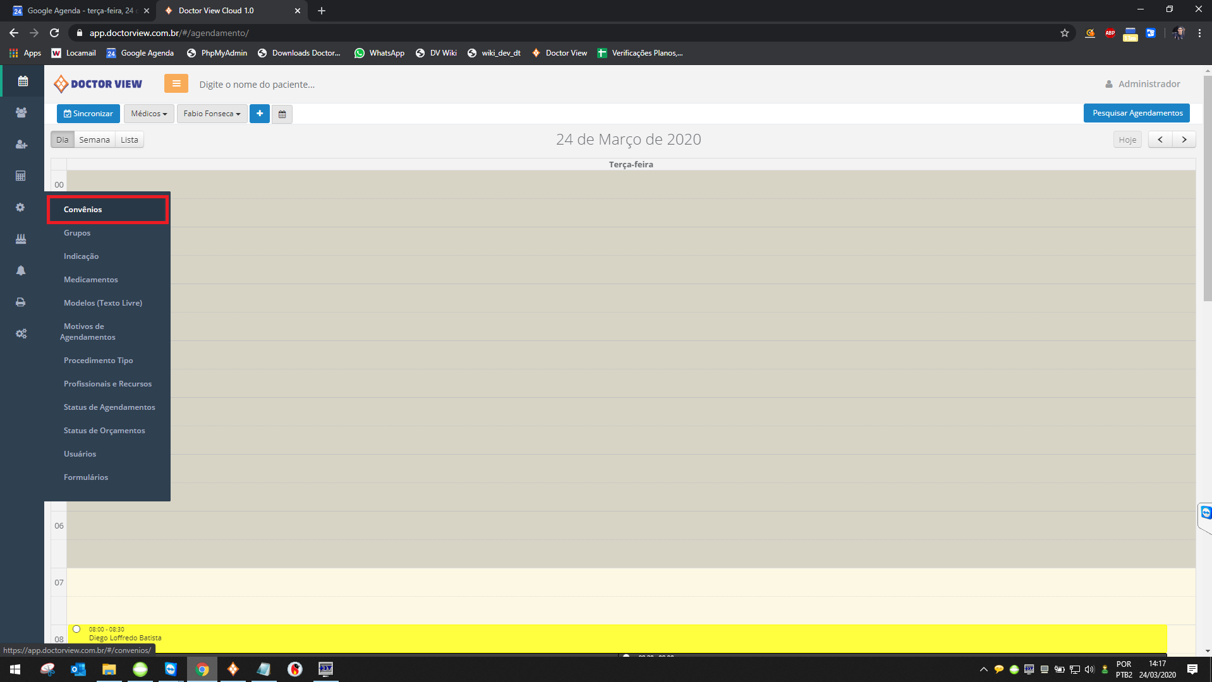Toggle the orange hamburger menu button

pyautogui.click(x=176, y=83)
